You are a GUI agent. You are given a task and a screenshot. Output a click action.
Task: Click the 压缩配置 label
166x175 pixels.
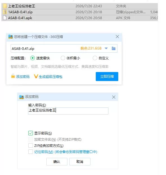pos(18,58)
